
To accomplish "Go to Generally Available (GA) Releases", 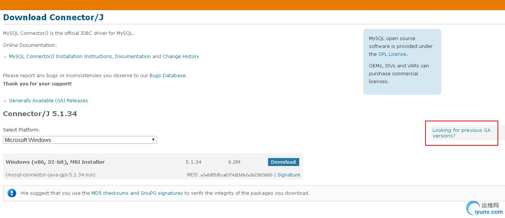I will [48, 101].
